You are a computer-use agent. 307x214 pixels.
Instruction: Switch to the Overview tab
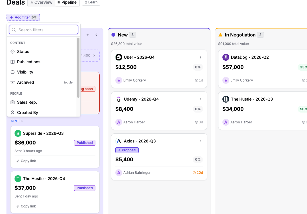point(42,3)
